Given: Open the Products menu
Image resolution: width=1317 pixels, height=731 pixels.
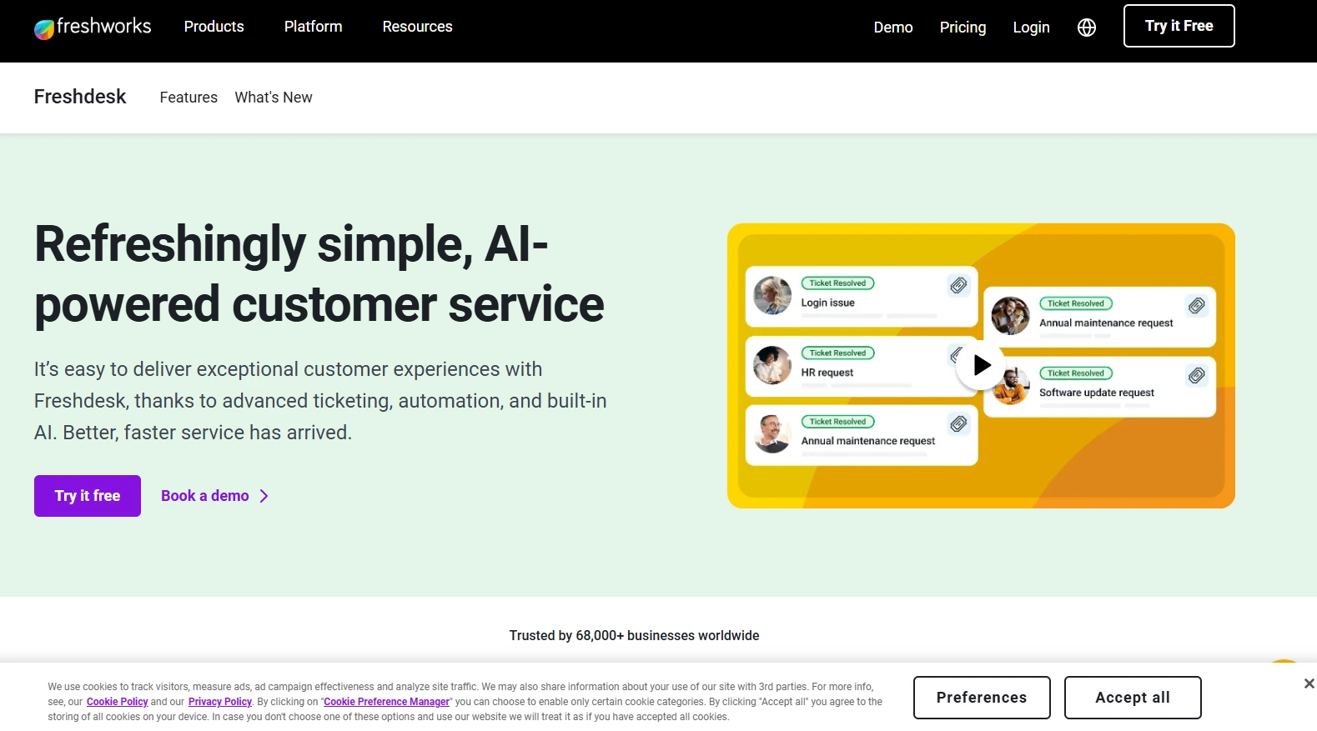Looking at the screenshot, I should tap(214, 27).
